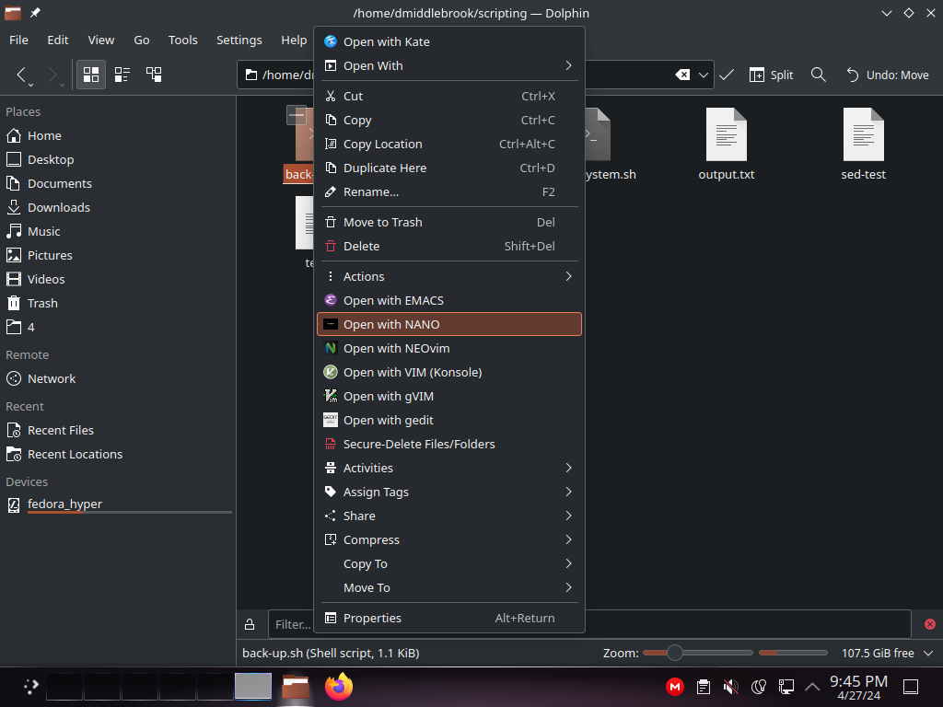
Task: Launch Firefox from the taskbar
Action: [339, 686]
